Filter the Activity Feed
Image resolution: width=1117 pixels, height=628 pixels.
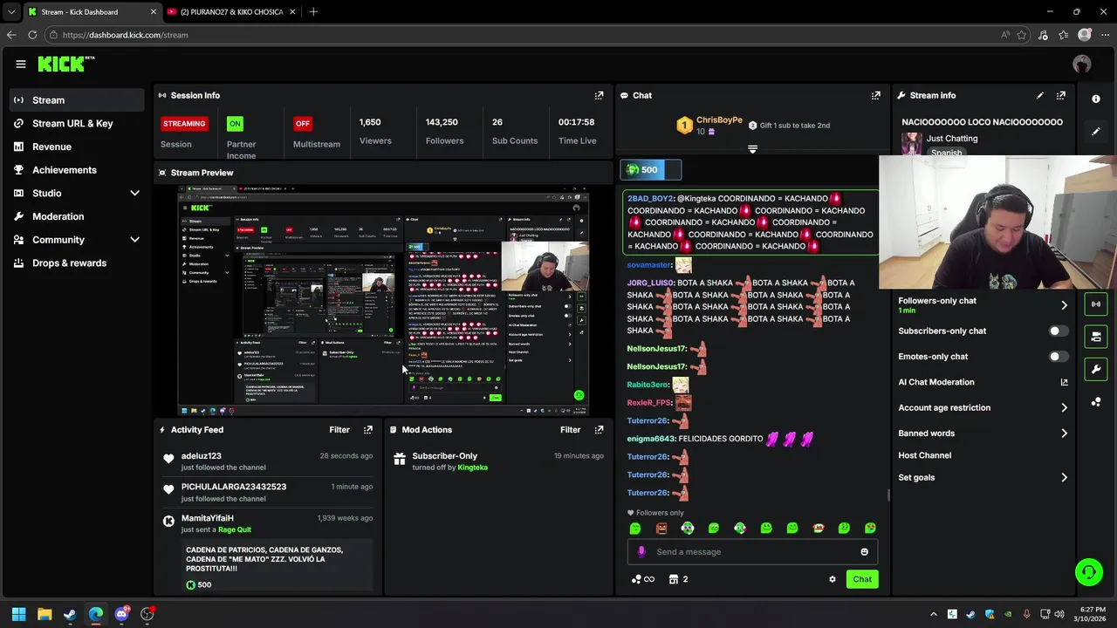click(x=339, y=429)
